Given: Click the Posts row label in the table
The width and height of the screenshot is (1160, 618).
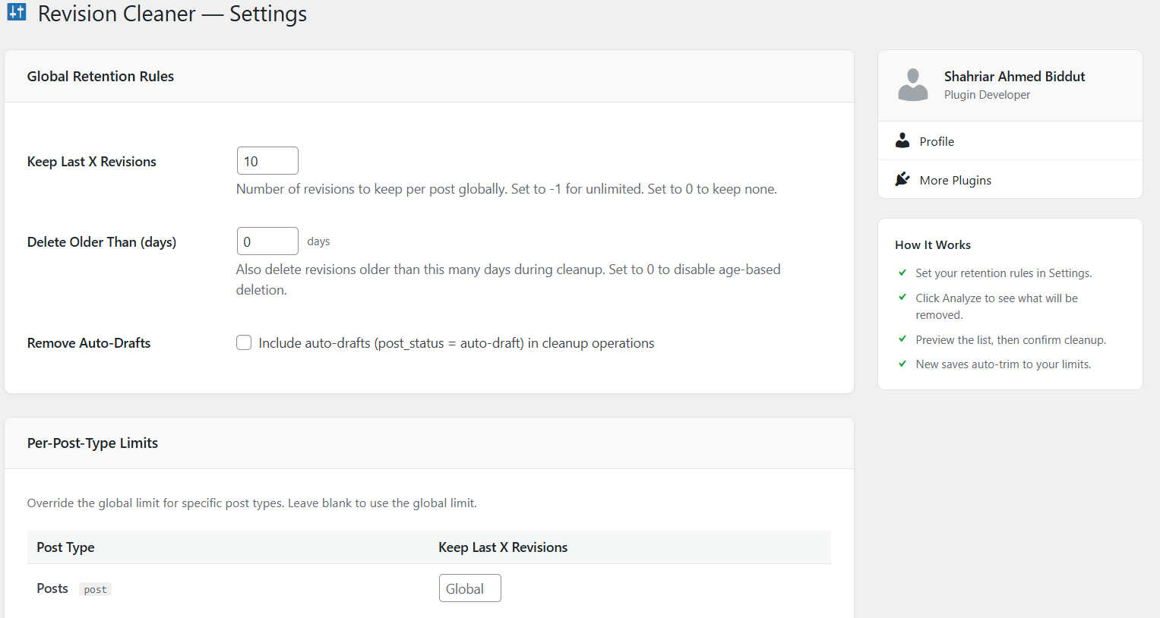Looking at the screenshot, I should (52, 588).
